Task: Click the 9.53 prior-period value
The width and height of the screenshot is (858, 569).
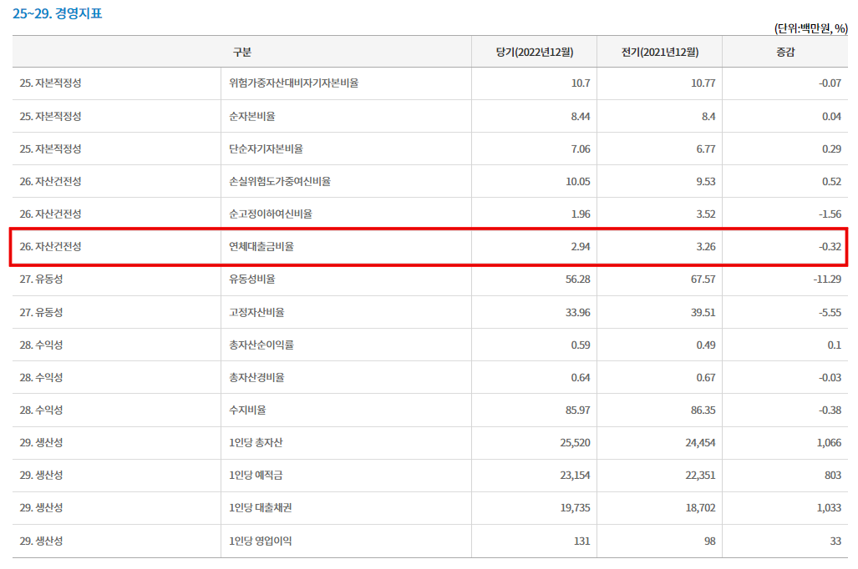Action: pos(706,182)
